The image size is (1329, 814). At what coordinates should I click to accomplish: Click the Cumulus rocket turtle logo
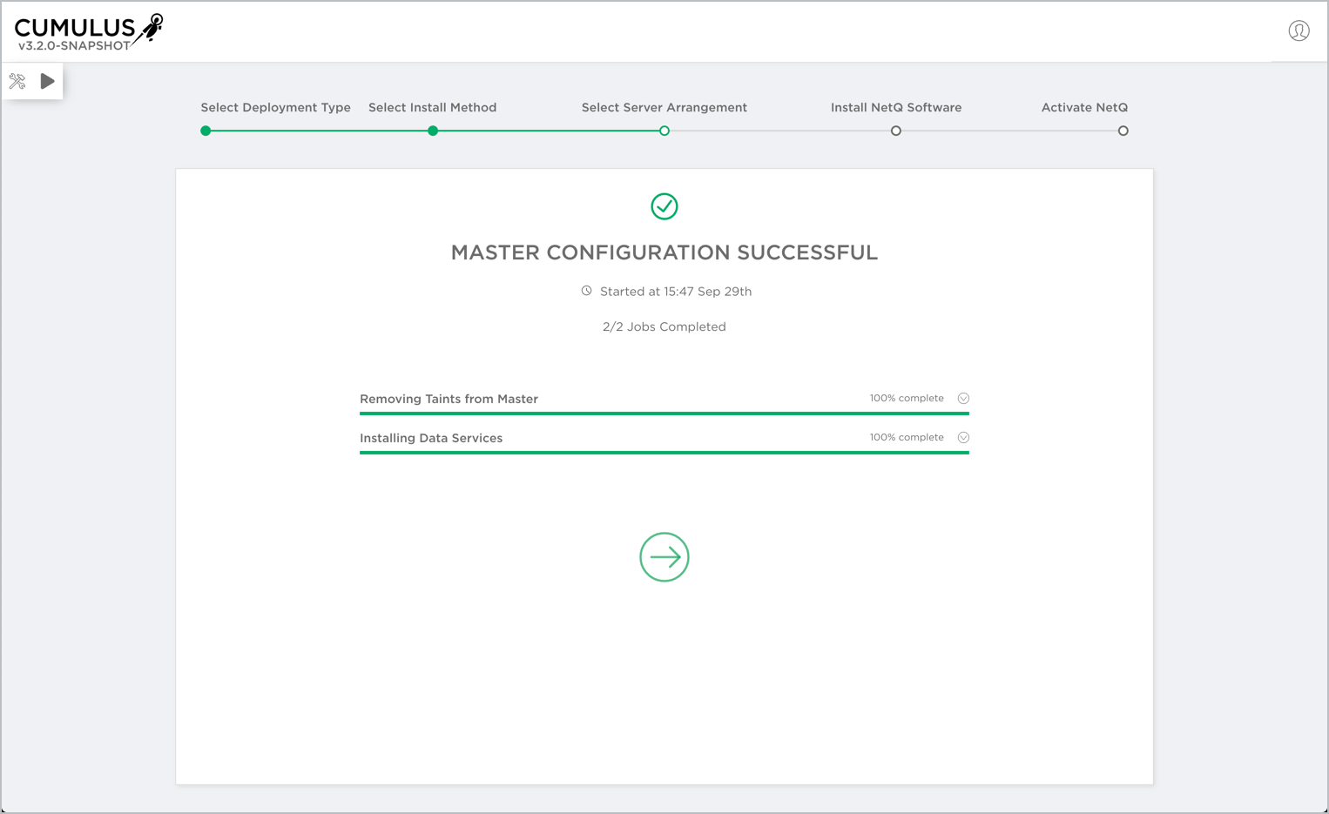coord(150,28)
